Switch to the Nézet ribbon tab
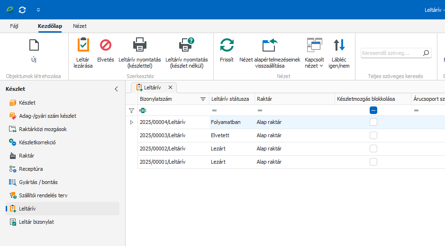This screenshot has width=445, height=246. coord(80,26)
